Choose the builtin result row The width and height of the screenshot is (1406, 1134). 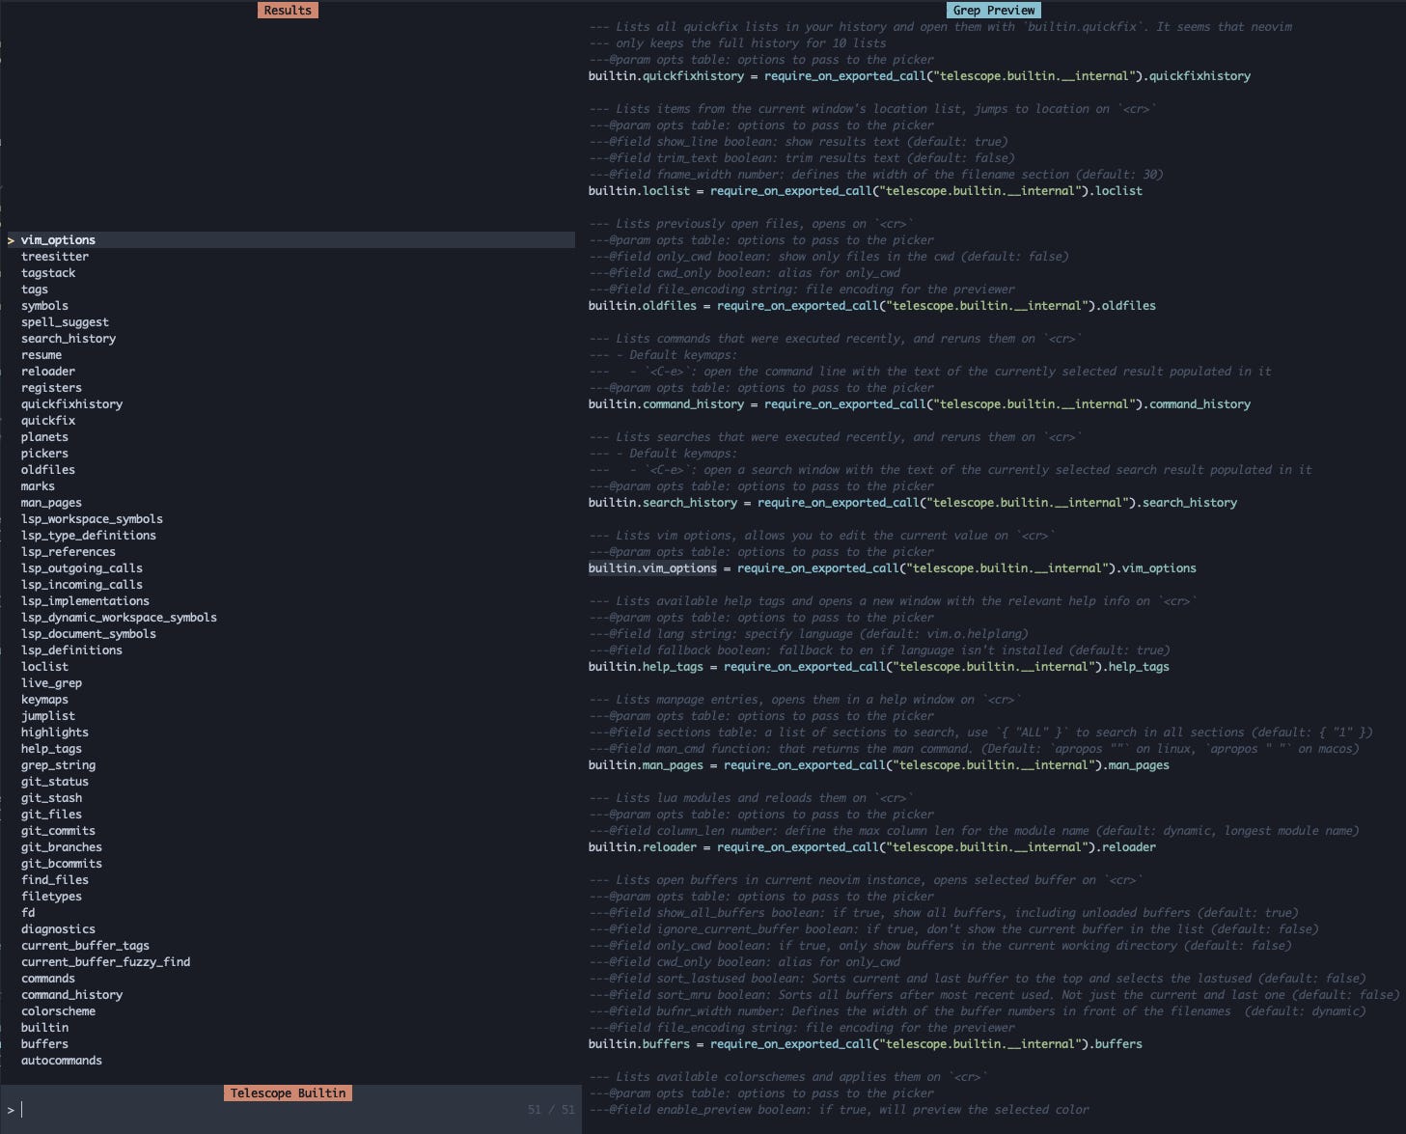tap(44, 1028)
